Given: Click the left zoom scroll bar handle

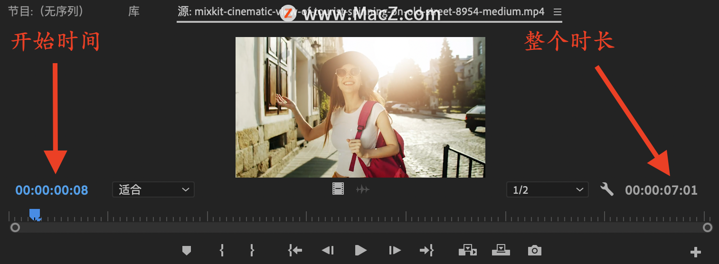Looking at the screenshot, I should [15, 227].
